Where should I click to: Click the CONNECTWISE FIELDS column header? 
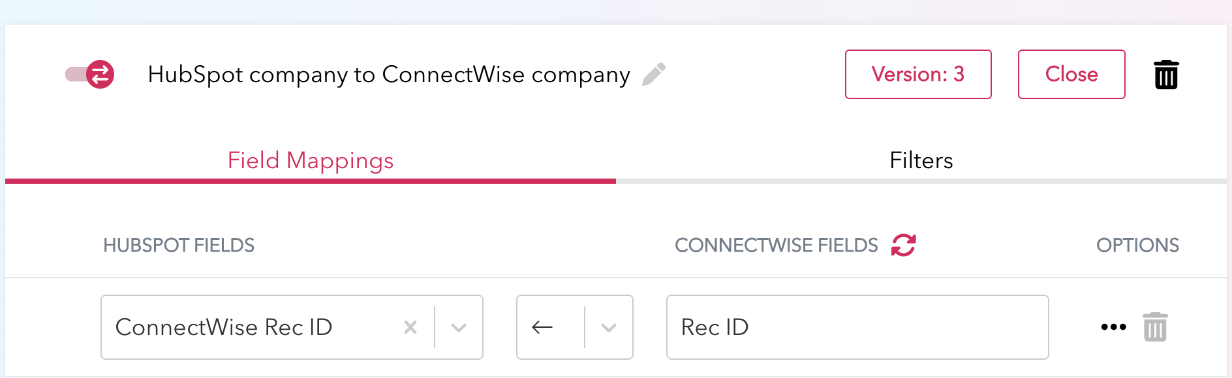coord(776,245)
